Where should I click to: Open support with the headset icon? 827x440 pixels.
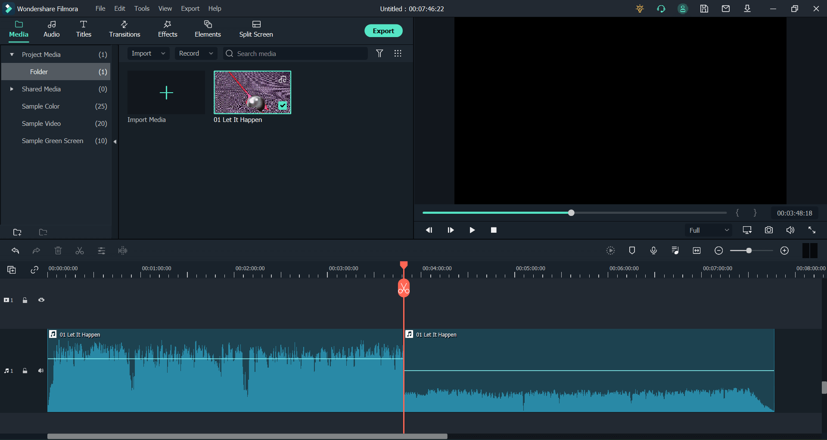pos(661,9)
